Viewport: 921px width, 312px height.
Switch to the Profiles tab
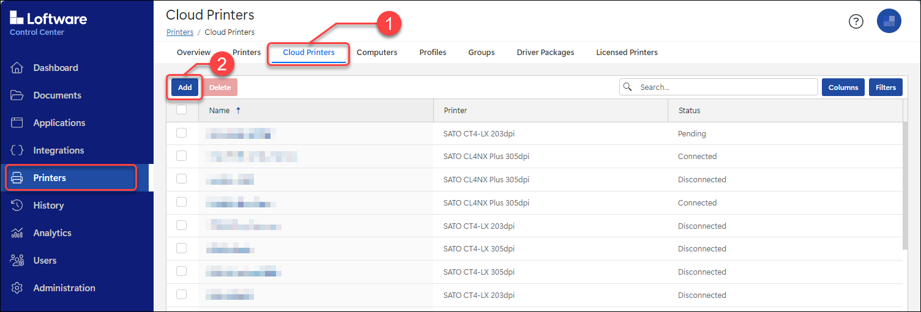[x=433, y=53]
